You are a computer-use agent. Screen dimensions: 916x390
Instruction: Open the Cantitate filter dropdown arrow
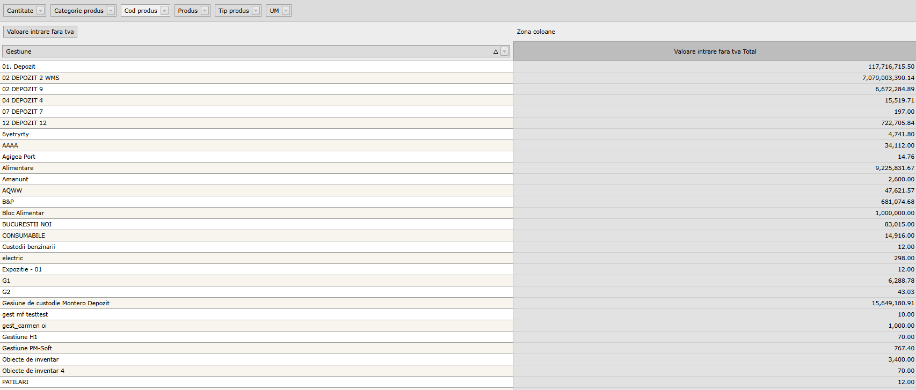tap(40, 11)
